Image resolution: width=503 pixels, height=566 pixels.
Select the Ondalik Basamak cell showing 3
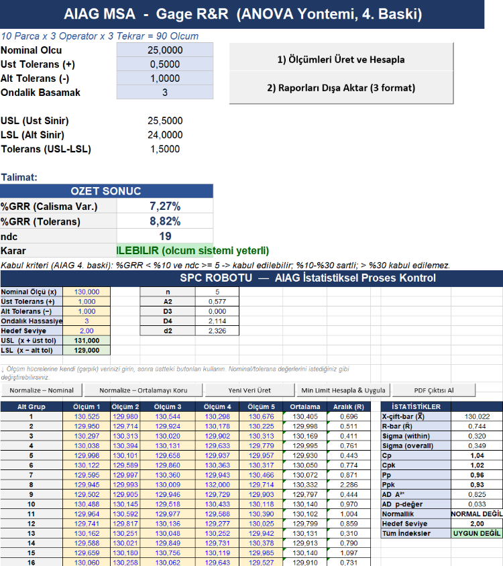point(165,92)
